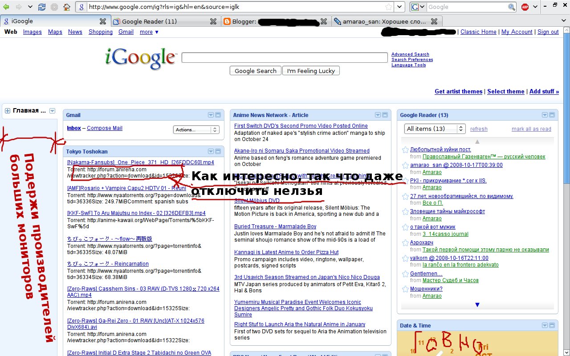Viewport: 570px width, 356px height.
Task: Open the Classic Home link
Action: tap(478, 32)
